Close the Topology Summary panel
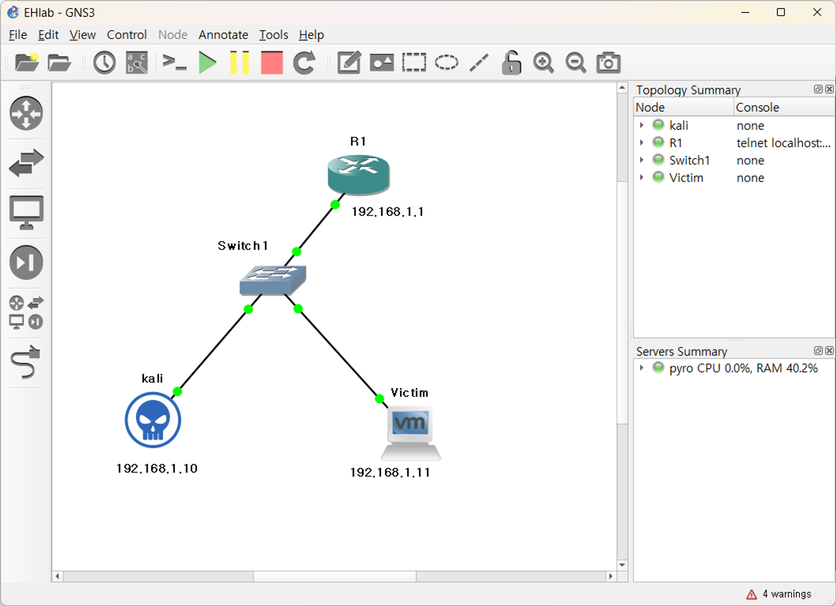The width and height of the screenshot is (836, 606). click(x=829, y=89)
